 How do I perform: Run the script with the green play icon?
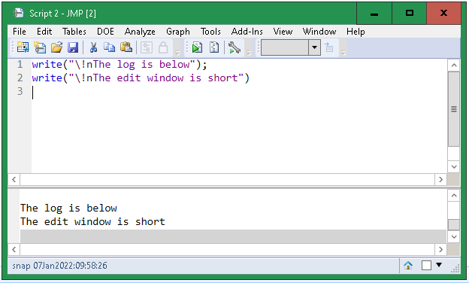(x=197, y=47)
